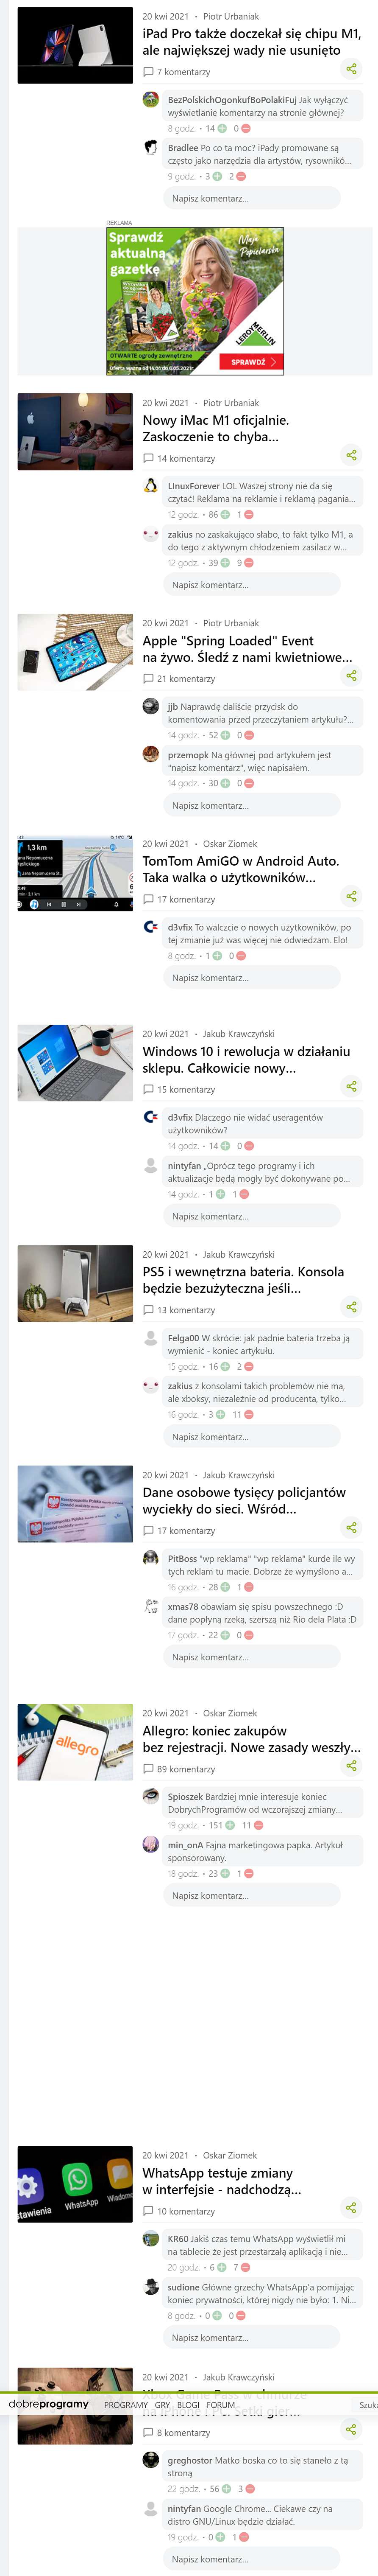Downvote Bradlee's comment about iPads
The image size is (378, 2576).
tap(241, 176)
